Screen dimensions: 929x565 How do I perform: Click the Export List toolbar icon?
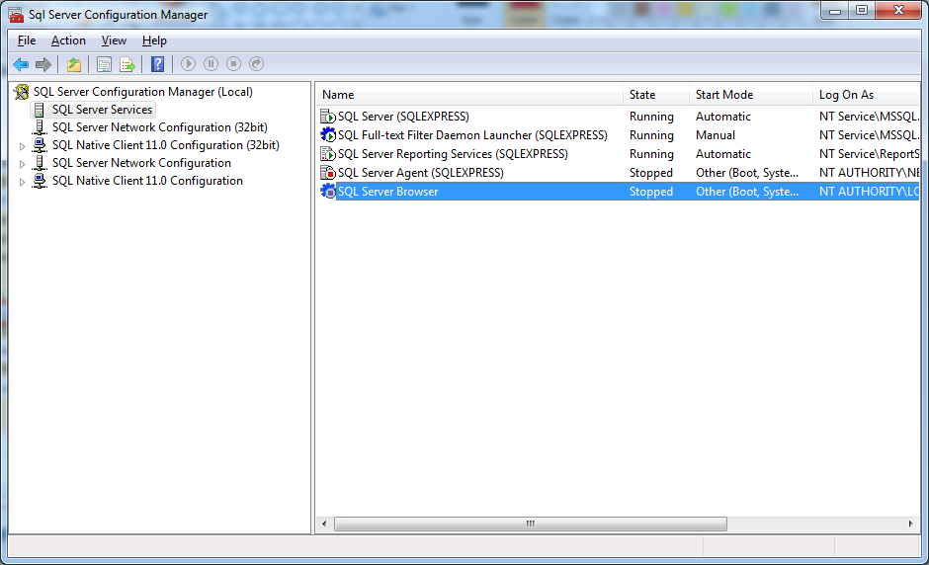(x=127, y=64)
